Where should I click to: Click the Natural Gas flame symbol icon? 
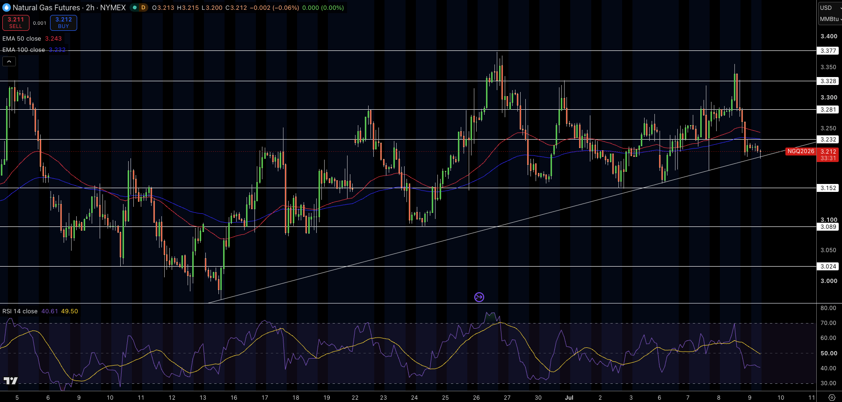tap(7, 7)
